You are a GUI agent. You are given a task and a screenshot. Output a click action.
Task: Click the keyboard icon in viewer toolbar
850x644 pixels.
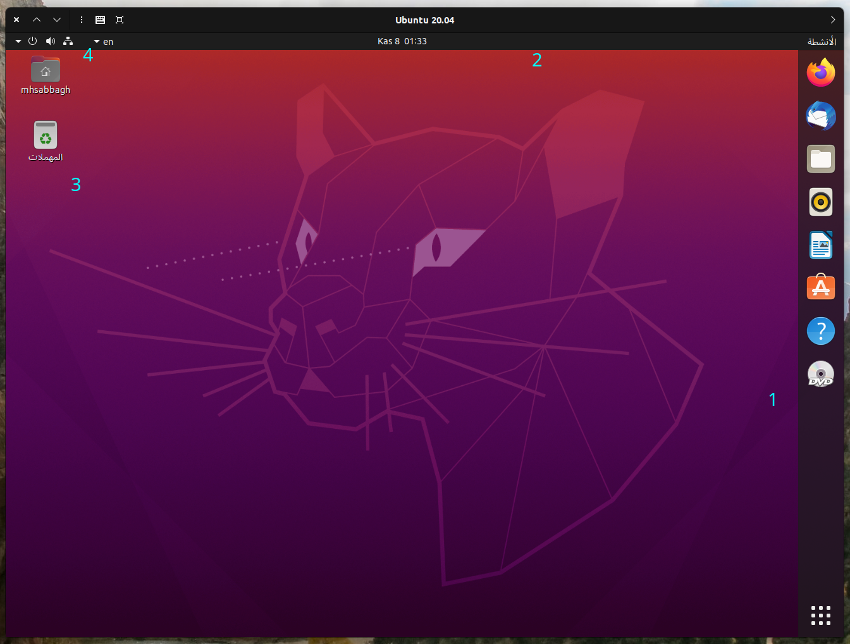tap(100, 20)
